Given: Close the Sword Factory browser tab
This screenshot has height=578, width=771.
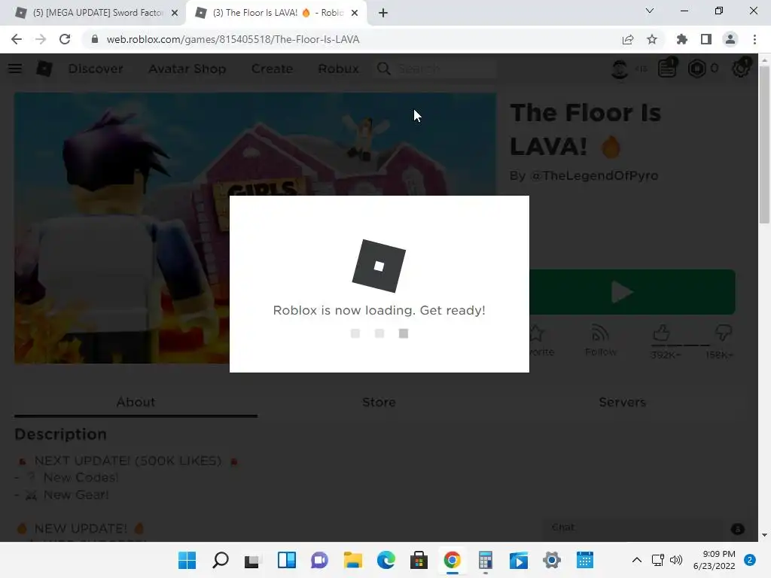Looking at the screenshot, I should click(x=175, y=13).
